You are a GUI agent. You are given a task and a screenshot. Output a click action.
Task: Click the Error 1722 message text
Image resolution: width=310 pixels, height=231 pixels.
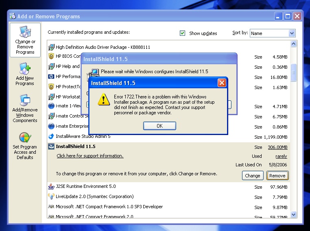(x=164, y=105)
